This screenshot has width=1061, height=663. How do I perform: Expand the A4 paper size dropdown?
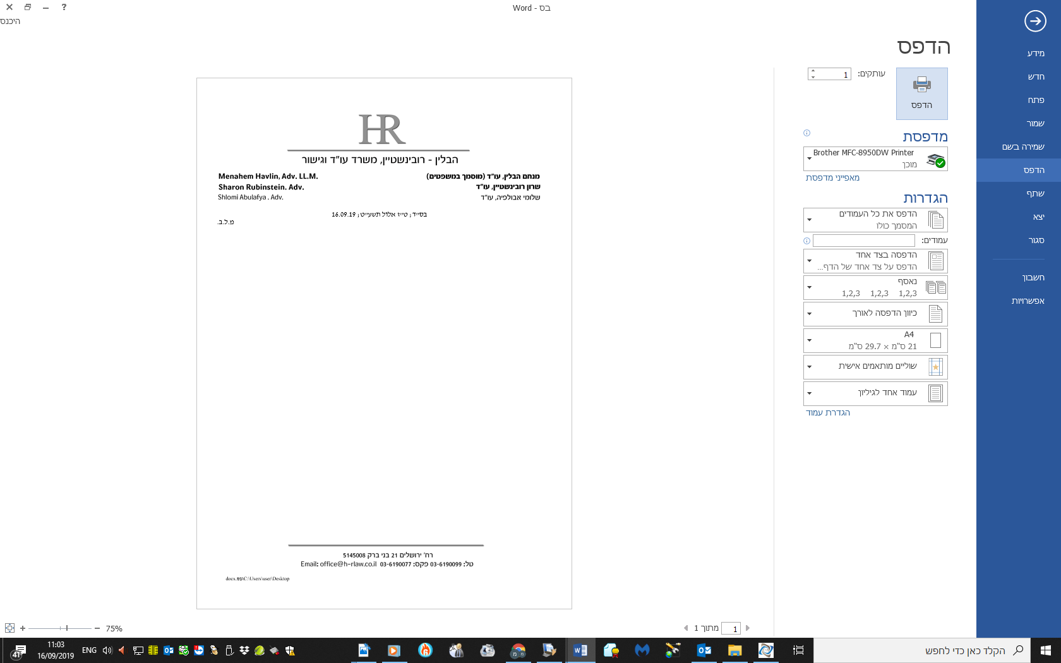coord(875,340)
